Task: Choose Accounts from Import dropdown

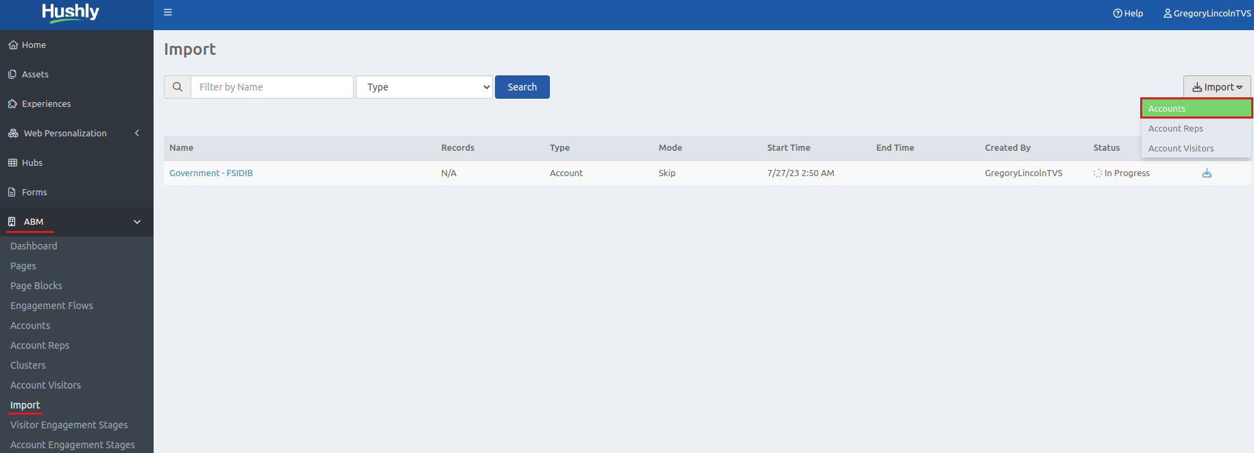Action: tap(1196, 108)
